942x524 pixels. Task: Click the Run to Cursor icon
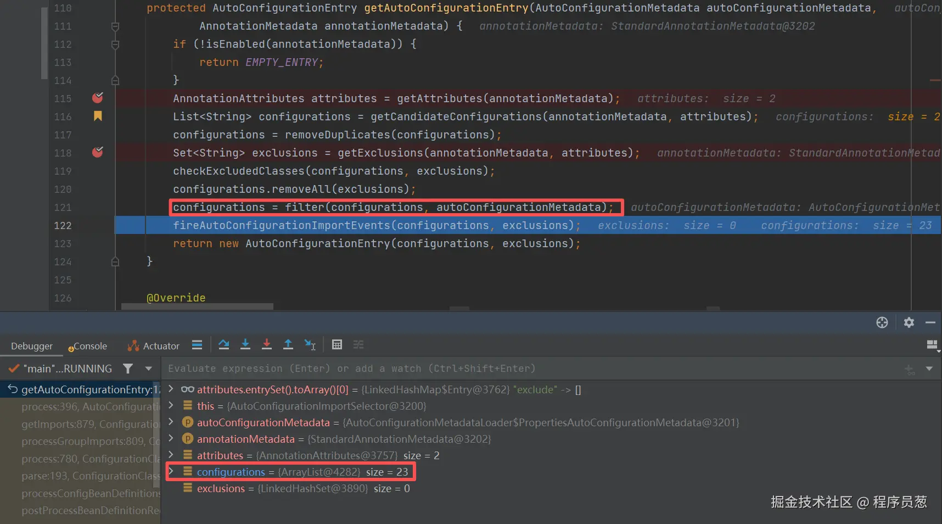click(x=310, y=345)
